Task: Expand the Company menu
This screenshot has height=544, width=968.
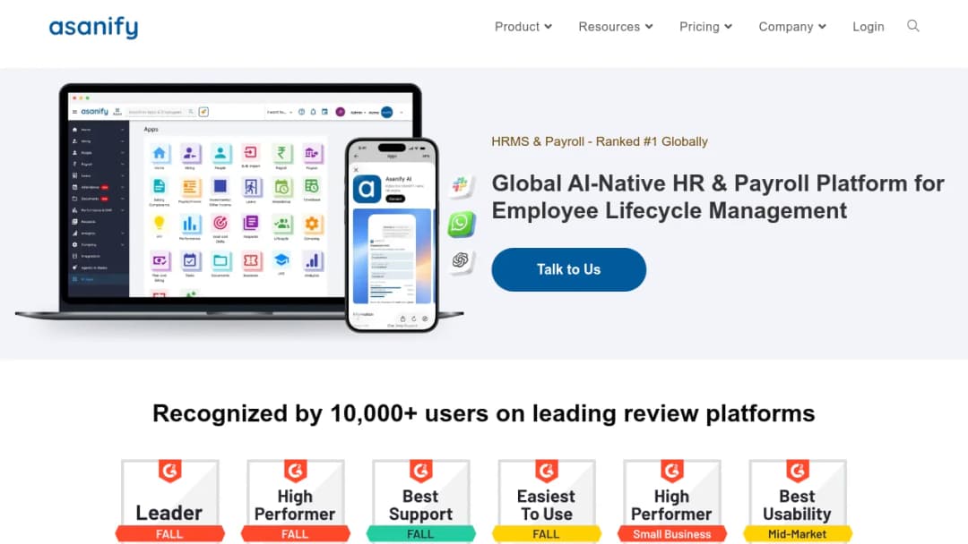Action: click(x=792, y=27)
